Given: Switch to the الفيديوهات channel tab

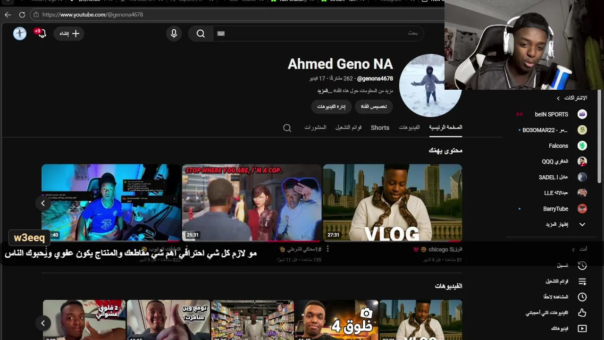Looking at the screenshot, I should (x=409, y=127).
